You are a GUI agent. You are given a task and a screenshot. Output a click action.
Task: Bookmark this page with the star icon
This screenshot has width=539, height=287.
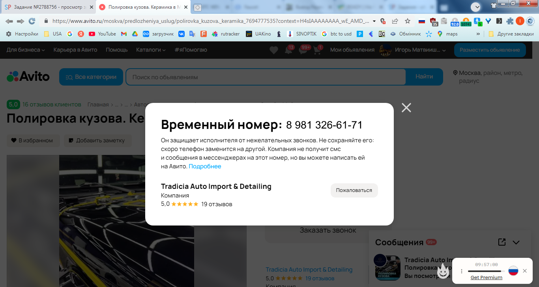click(408, 21)
